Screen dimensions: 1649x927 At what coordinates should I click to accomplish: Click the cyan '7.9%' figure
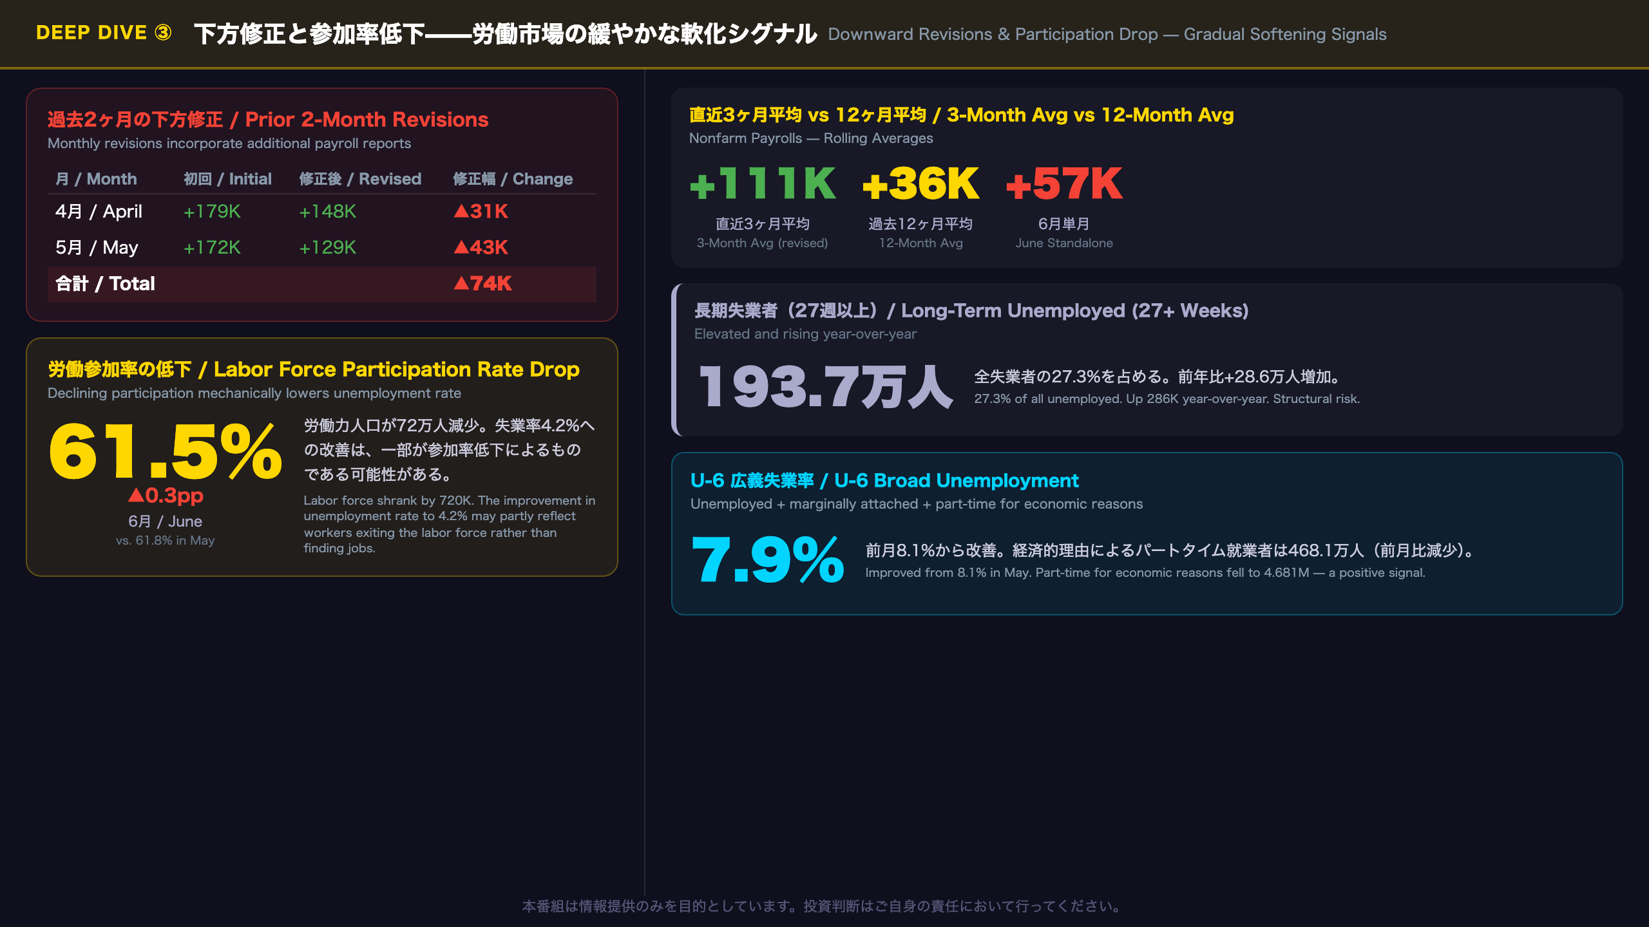tap(767, 559)
